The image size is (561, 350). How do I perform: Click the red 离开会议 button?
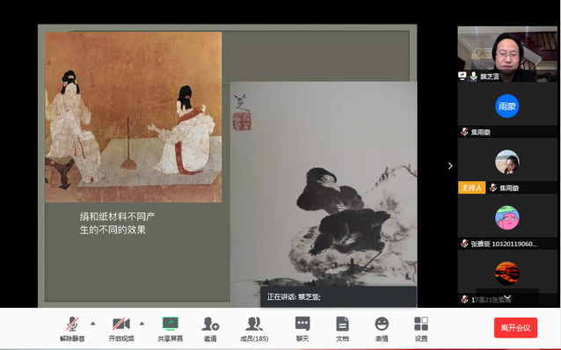click(x=515, y=328)
